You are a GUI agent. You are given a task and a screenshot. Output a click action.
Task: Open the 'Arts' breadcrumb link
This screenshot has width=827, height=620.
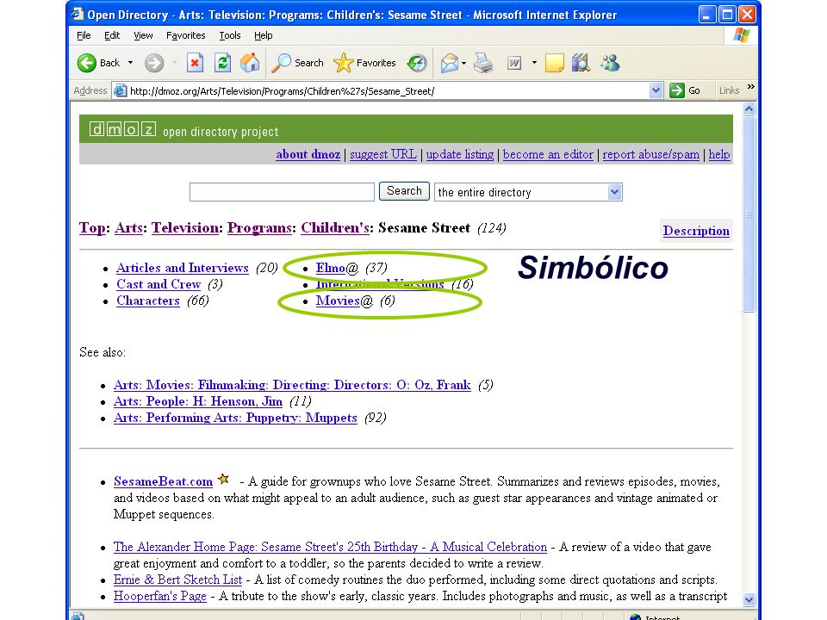(x=128, y=227)
